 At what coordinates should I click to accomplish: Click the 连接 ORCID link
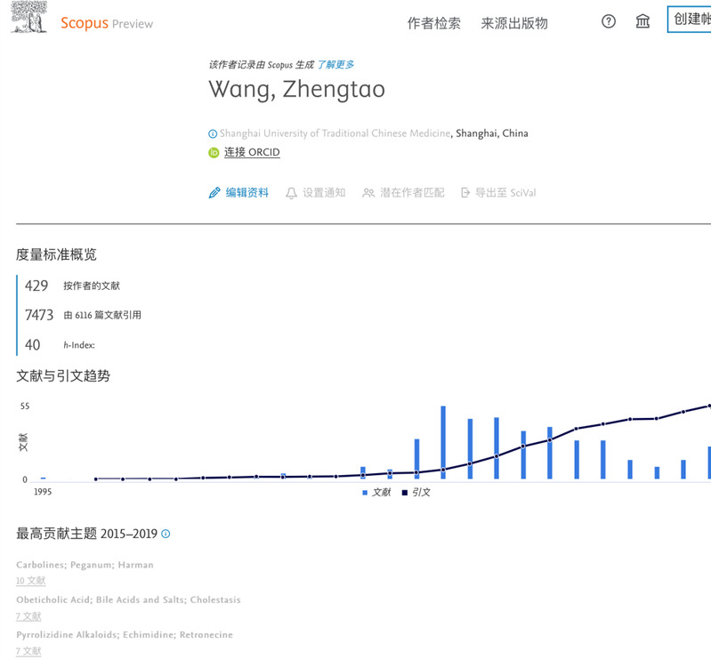[x=252, y=152]
